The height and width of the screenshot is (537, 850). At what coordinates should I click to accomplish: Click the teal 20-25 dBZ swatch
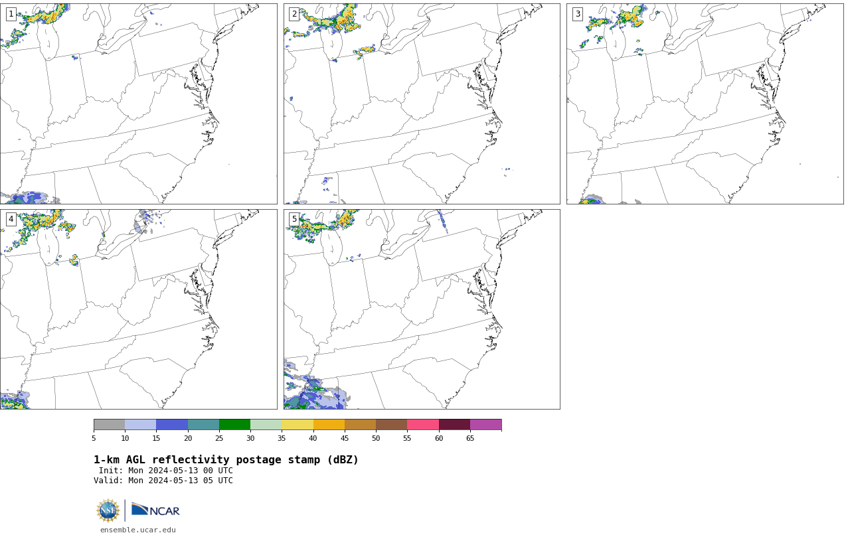(203, 425)
